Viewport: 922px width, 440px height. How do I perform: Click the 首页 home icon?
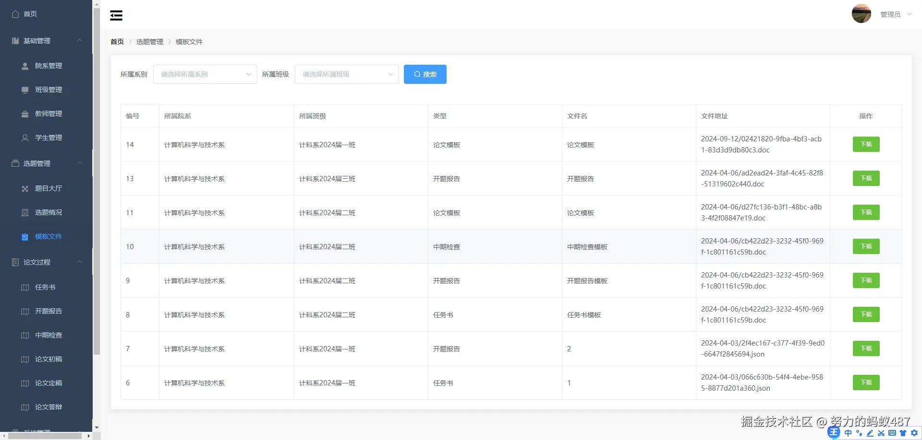14,14
